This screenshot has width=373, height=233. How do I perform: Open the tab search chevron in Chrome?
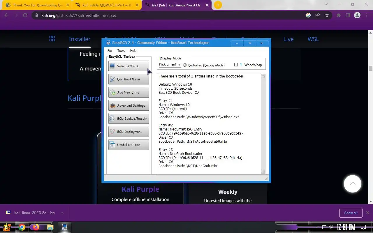[x=326, y=4]
